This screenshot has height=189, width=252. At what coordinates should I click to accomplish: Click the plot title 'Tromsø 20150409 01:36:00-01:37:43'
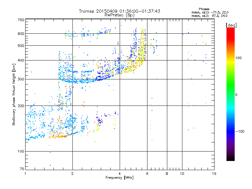(x=119, y=11)
